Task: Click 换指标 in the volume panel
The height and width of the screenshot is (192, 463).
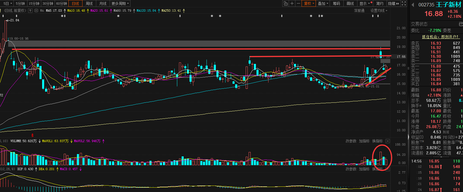Action: coord(377,141)
